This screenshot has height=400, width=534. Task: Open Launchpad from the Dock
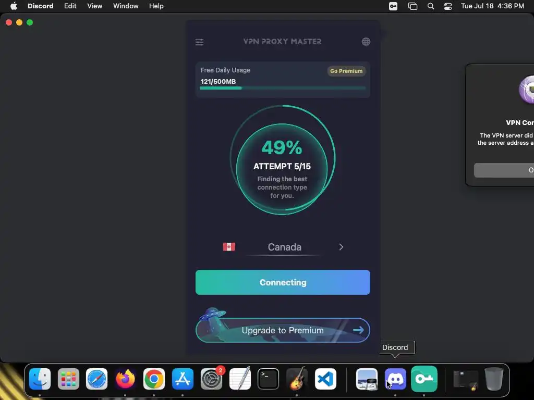coord(68,379)
